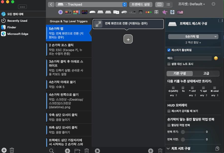The height and width of the screenshot is (153, 224).
Task: Click the 트랙패드 설정 button
Action: coord(141,5)
